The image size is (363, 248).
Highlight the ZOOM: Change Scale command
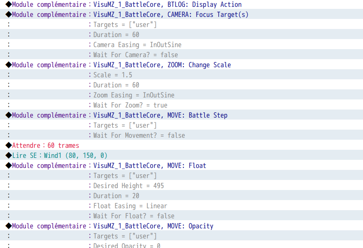(162, 65)
